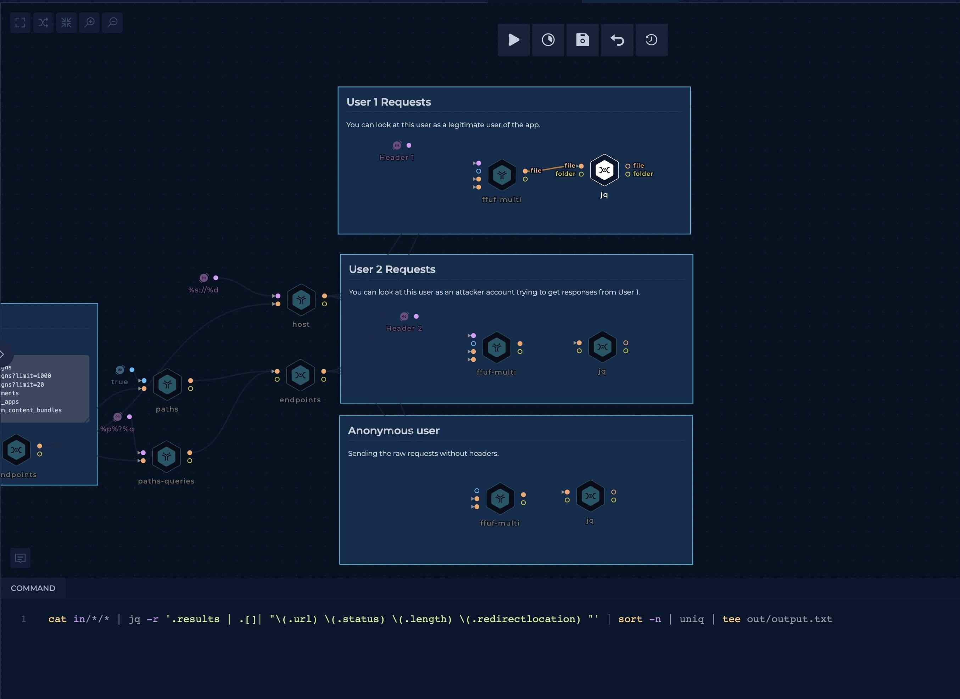Click the selected jq node's file output port
Viewport: 960px width, 699px height.
click(x=628, y=166)
